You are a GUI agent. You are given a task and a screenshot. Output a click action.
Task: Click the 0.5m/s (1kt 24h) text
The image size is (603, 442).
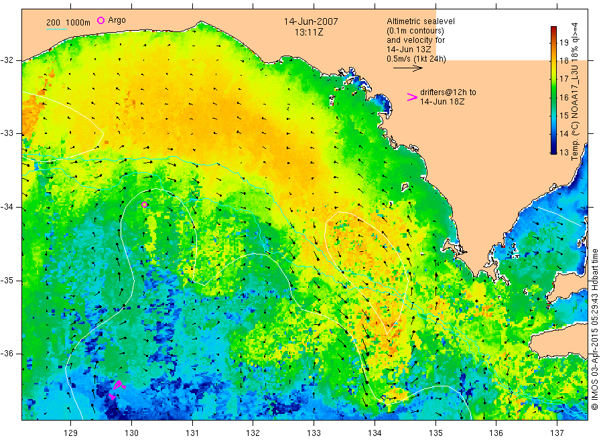click(416, 59)
